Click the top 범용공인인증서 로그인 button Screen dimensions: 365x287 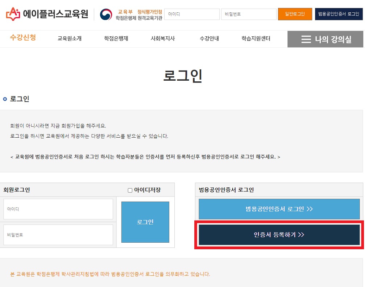pyautogui.click(x=339, y=14)
